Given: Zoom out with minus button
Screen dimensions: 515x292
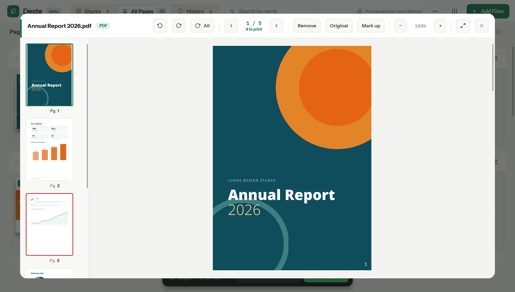Looking at the screenshot, I should pyautogui.click(x=400, y=26).
